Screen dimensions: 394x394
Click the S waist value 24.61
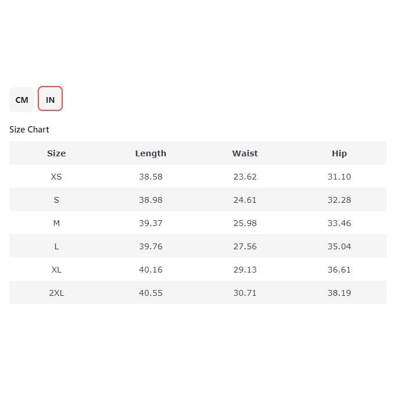pos(245,200)
